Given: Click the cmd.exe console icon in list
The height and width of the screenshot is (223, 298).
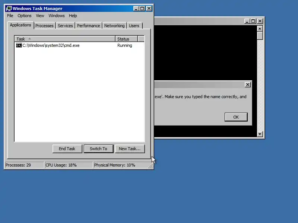Looking at the screenshot, I should click(19, 45).
